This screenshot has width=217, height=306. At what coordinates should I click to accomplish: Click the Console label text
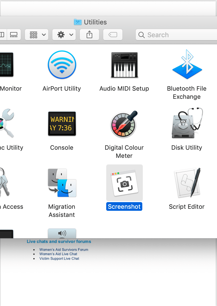[62, 148]
